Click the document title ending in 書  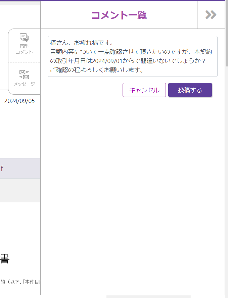coord(5,259)
